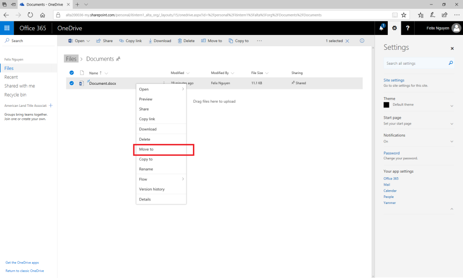The height and width of the screenshot is (278, 463).
Task: Open the Modified column dropdown
Action: [188, 73]
